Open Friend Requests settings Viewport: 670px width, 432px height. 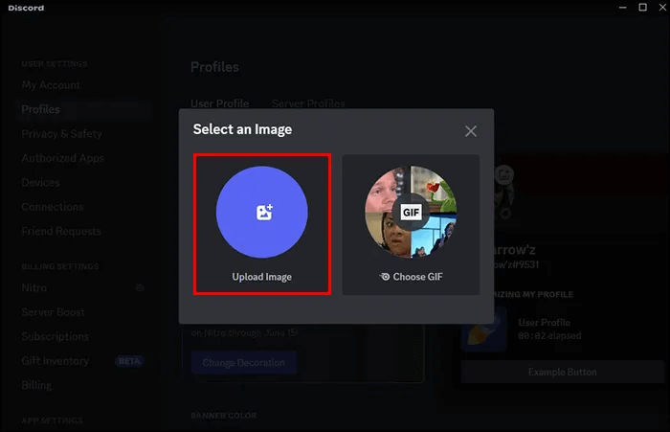click(x=61, y=232)
